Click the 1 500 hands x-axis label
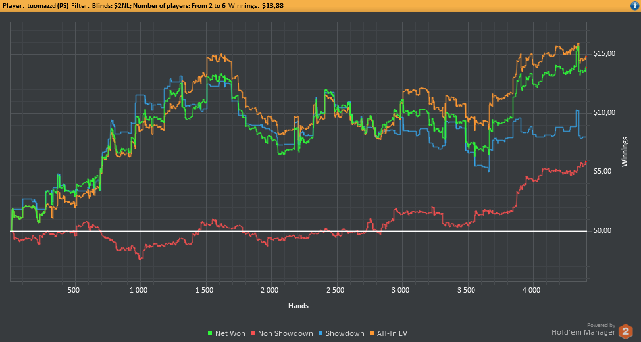This screenshot has height=342, width=641. tap(205, 291)
